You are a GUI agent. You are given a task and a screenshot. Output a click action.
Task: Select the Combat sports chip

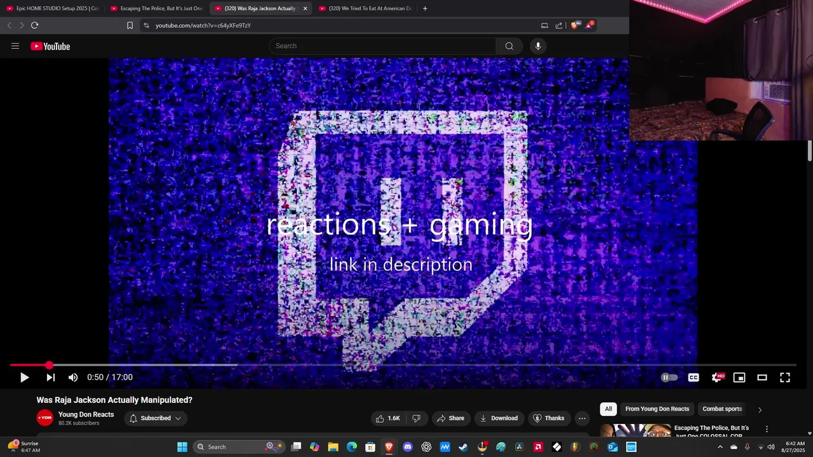point(722,409)
